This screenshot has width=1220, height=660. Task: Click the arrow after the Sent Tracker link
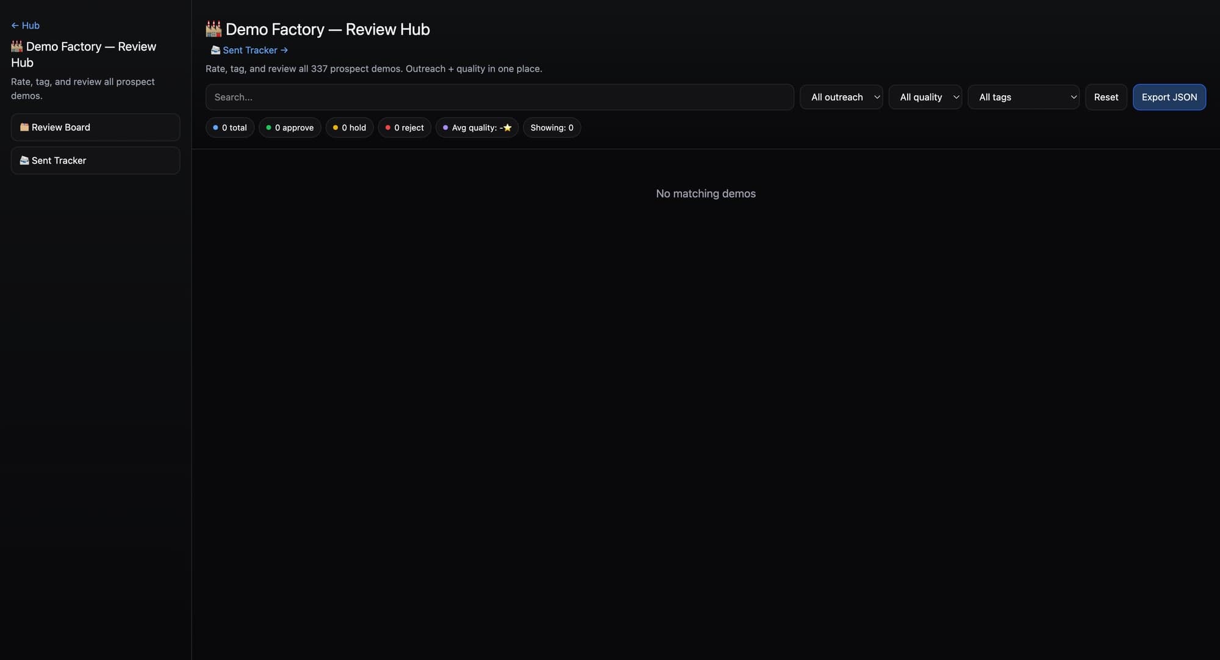pos(284,50)
